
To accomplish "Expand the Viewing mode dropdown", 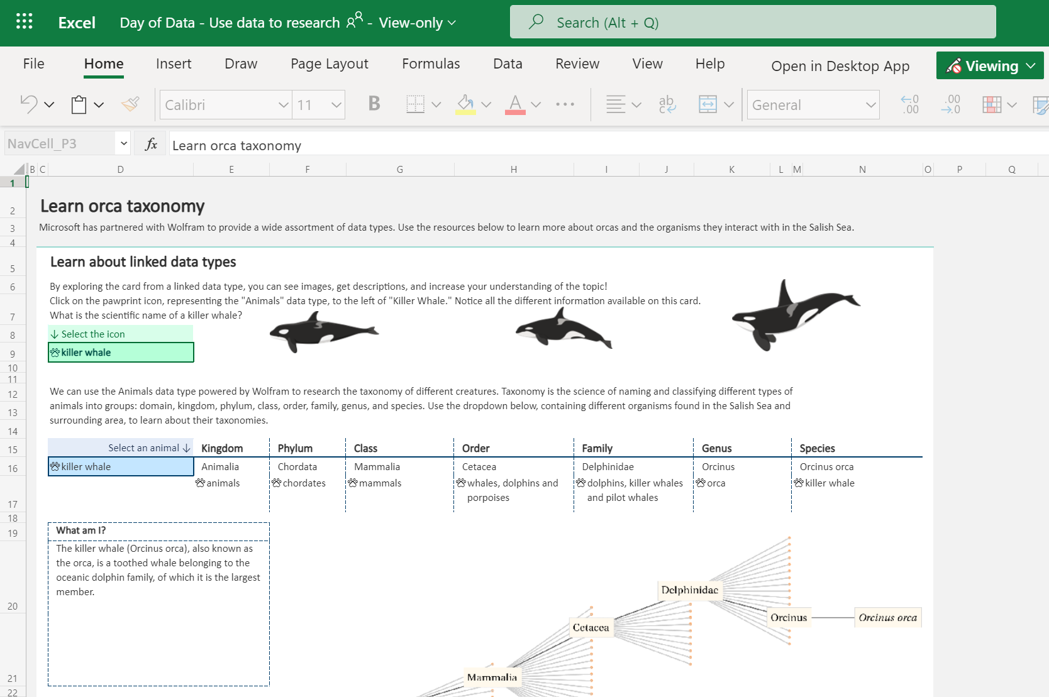I will (x=1031, y=66).
